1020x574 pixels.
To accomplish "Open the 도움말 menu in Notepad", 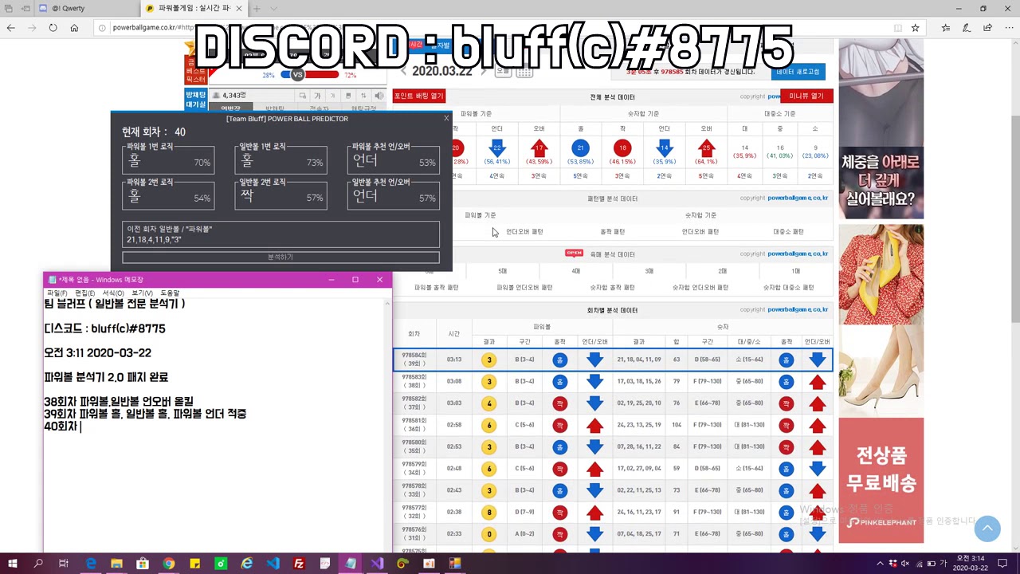I will pos(170,293).
